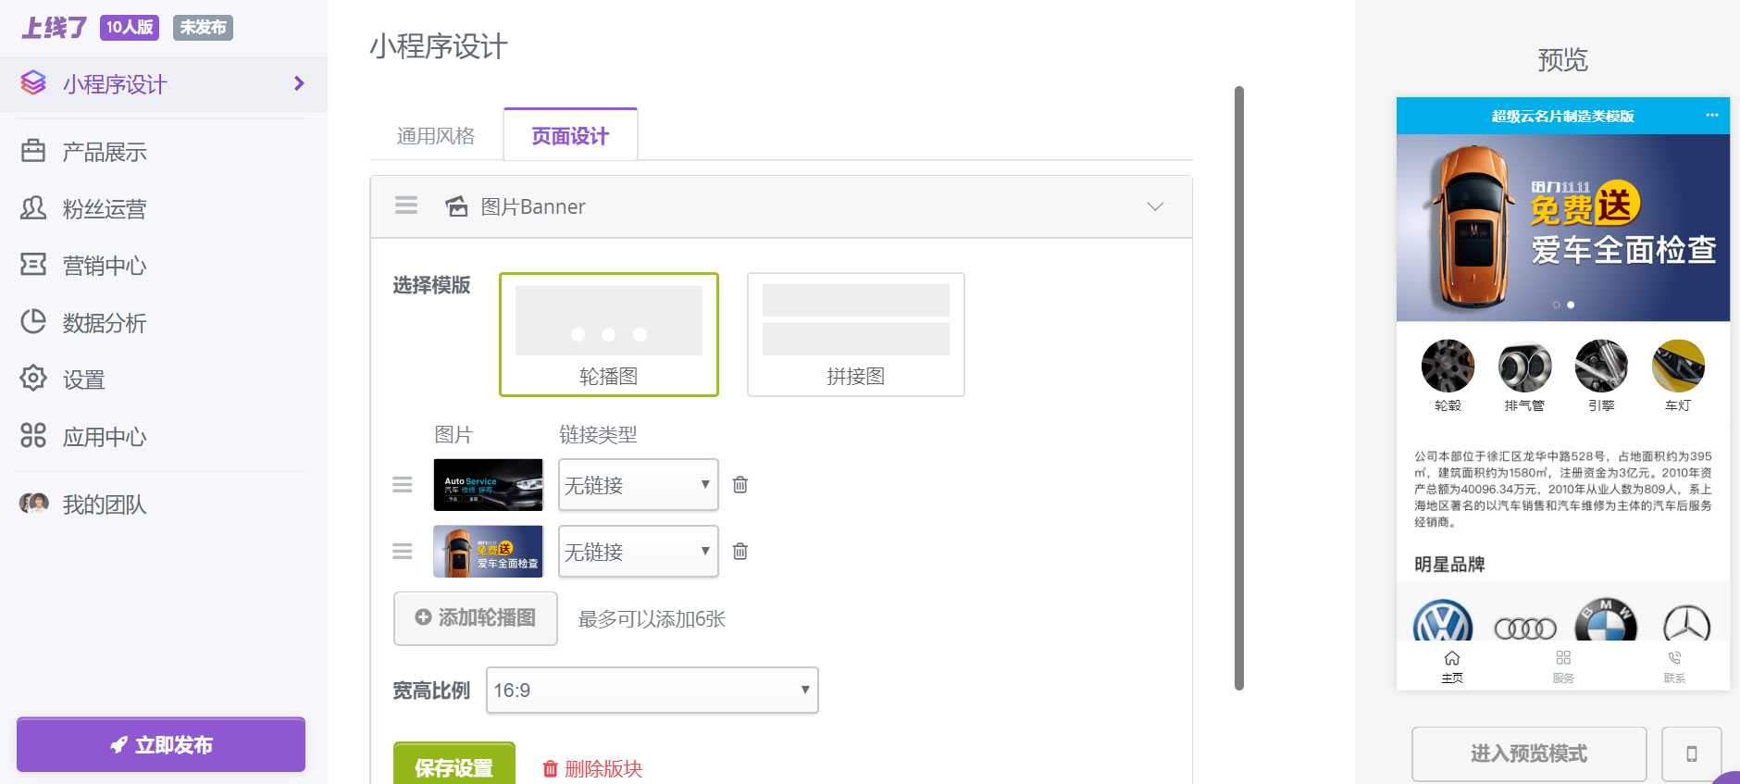Click the 主页 home tab in preview
Viewport: 1740px width, 784px height.
click(x=1452, y=666)
